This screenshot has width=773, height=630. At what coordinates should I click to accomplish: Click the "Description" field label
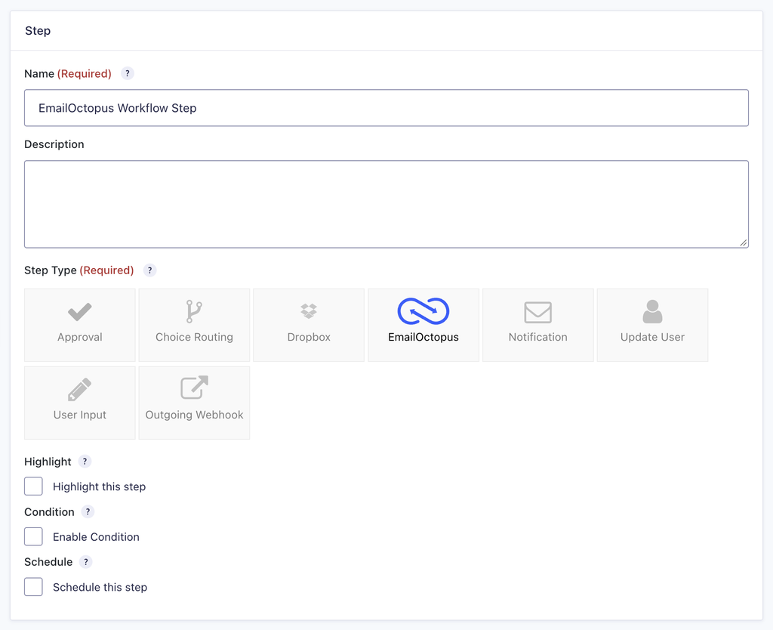tap(54, 144)
